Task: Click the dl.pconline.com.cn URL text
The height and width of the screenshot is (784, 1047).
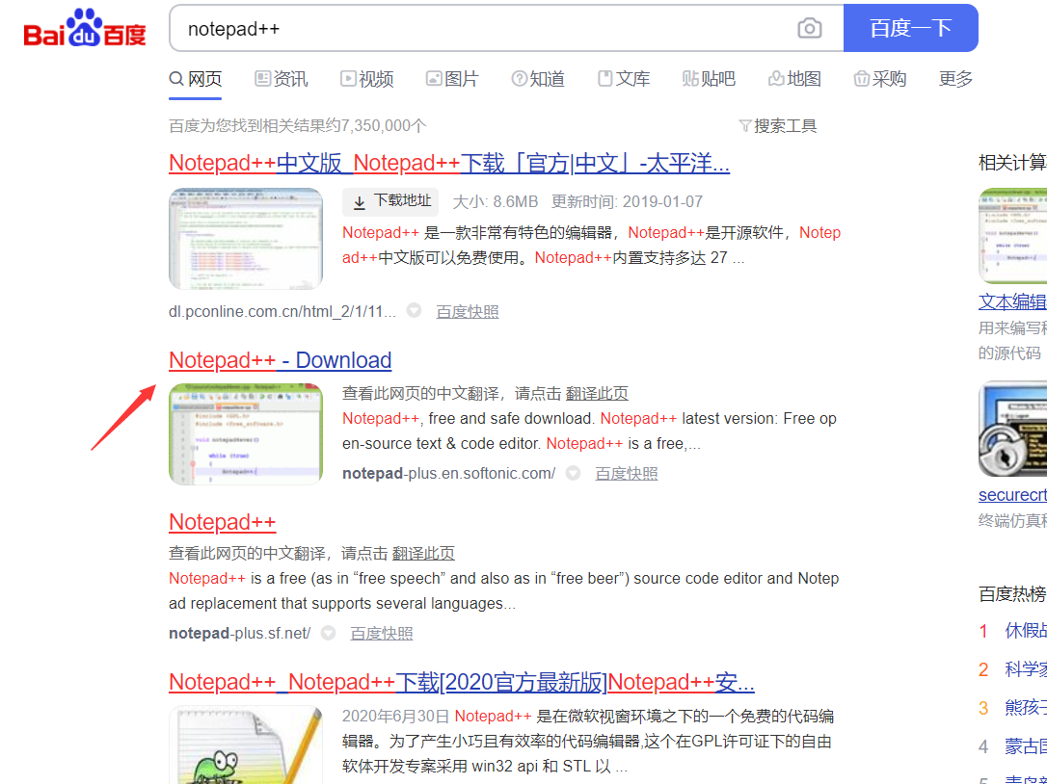Action: [x=282, y=312]
